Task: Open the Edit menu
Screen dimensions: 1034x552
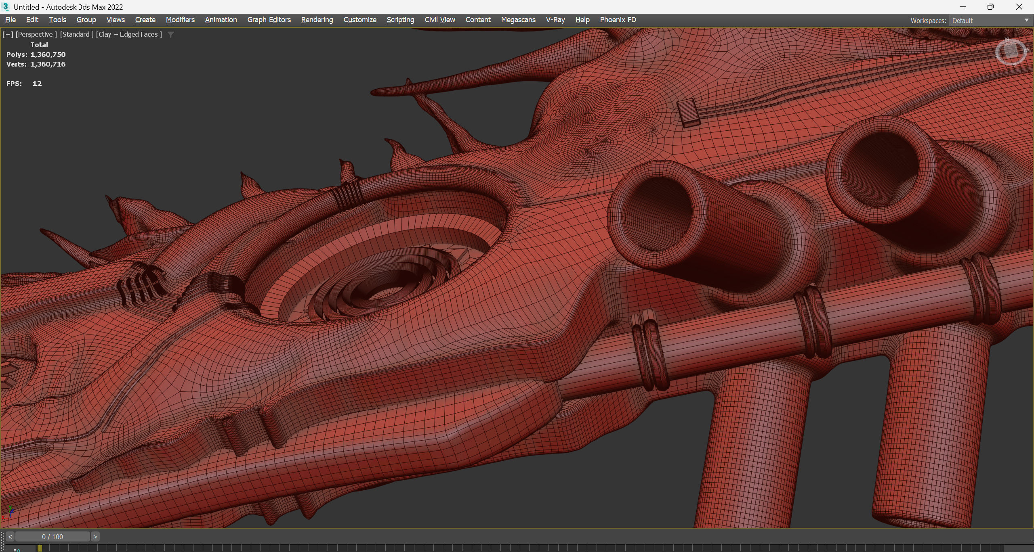Action: pos(32,20)
